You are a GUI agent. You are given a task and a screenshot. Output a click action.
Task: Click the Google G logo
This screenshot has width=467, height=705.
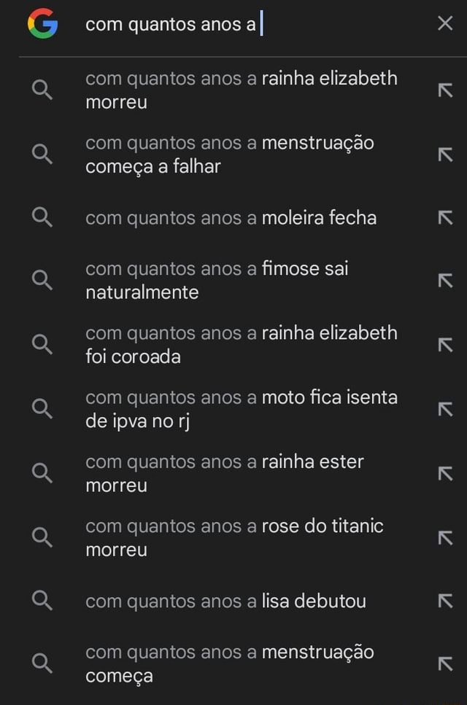[42, 23]
